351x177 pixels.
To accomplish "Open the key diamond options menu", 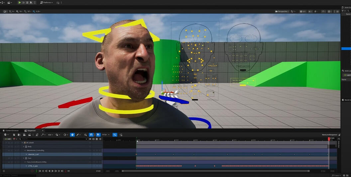I will click(65, 135).
